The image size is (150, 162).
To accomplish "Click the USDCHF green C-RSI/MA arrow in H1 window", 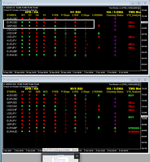I will [99, 33].
